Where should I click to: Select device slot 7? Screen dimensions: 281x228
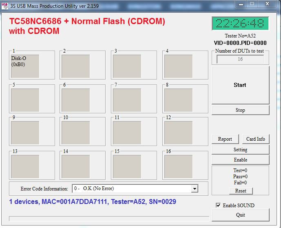[x=127, y=100]
